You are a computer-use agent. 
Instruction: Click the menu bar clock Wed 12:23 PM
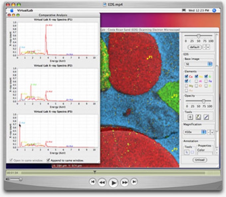point(199,10)
